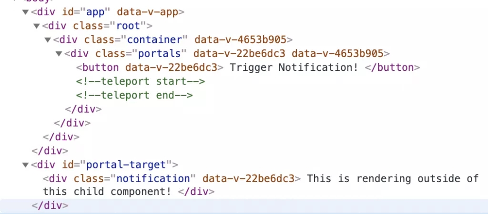Collapse the div id="portal-target" node

(x=26, y=165)
